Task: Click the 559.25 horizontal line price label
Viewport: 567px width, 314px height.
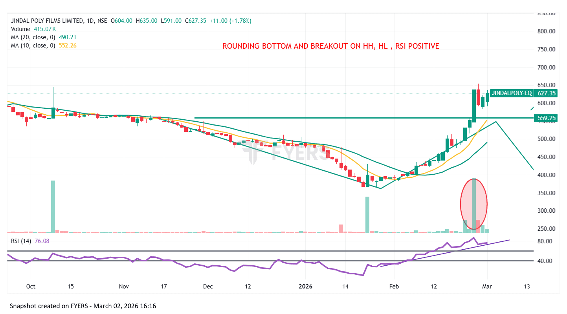Action: (x=546, y=118)
